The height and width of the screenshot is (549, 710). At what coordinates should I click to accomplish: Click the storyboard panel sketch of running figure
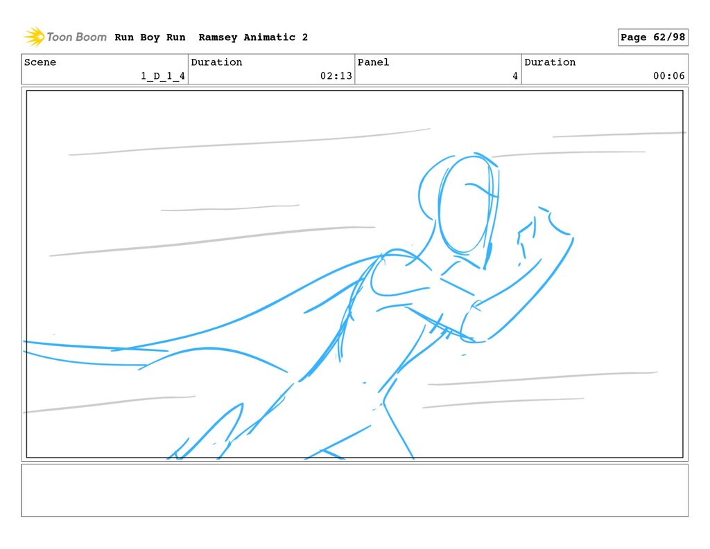coord(354,274)
